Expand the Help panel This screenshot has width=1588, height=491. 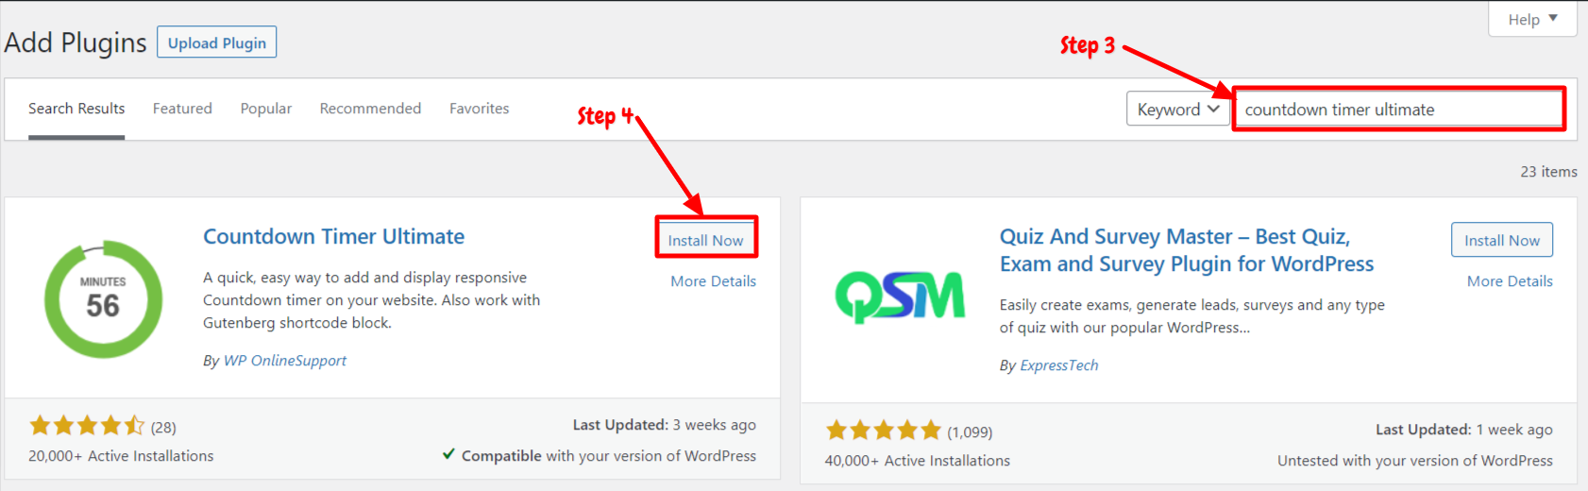click(x=1532, y=19)
